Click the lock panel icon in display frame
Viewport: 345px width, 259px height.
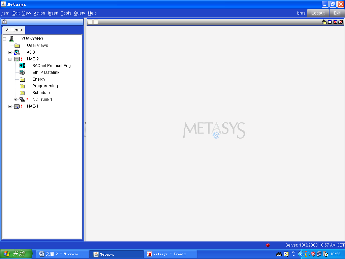coord(324,22)
